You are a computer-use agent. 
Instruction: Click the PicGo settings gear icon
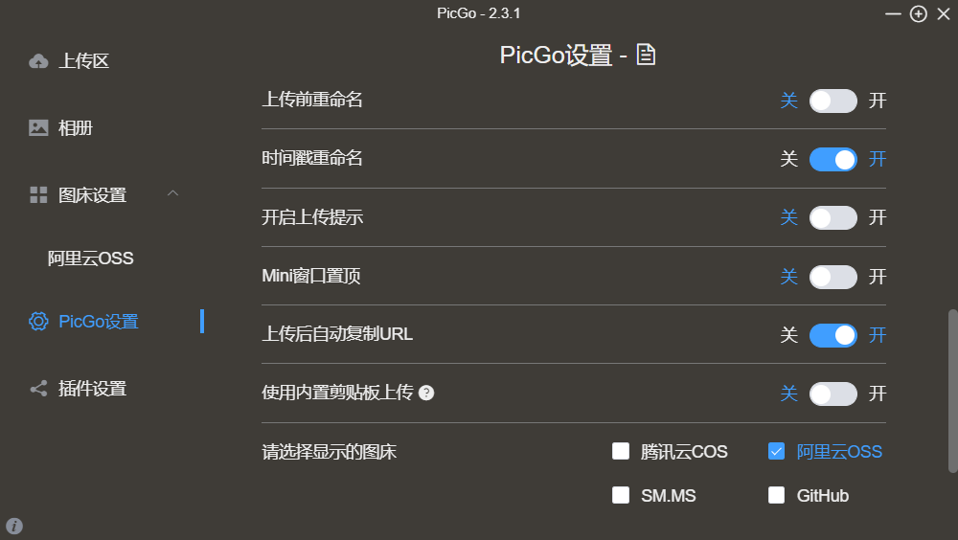click(38, 322)
